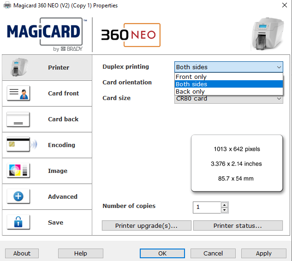Confirm with the OK button
292x261 pixels.
162,253
